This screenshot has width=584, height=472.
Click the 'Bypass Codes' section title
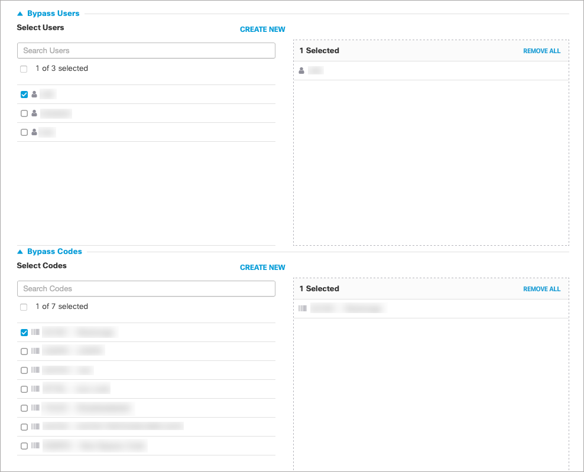pos(54,252)
